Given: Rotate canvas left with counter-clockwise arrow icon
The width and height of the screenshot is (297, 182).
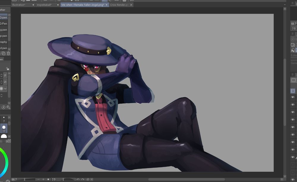Looking at the screenshot, I should 78,179.
